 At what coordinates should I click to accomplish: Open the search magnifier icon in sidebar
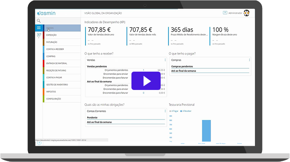[39, 21]
